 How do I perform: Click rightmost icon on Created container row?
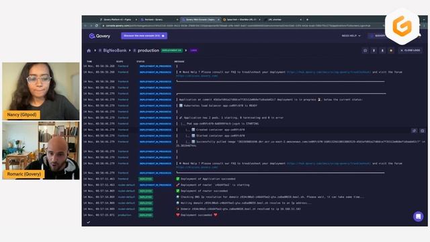pyautogui.click(x=423, y=130)
